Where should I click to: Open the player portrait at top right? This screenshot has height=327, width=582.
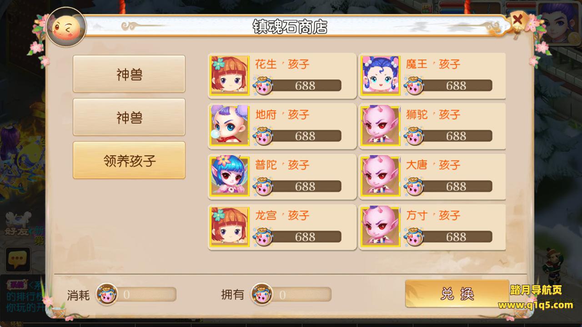[559, 24]
